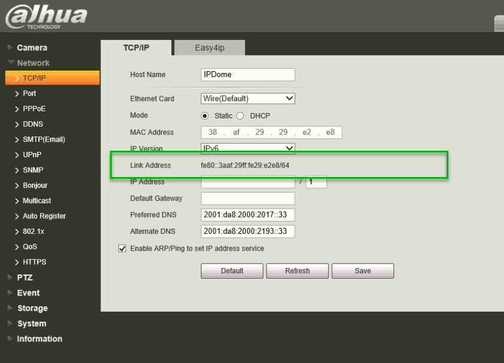Collapse the Network section
This screenshot has width=504, height=363.
33,63
